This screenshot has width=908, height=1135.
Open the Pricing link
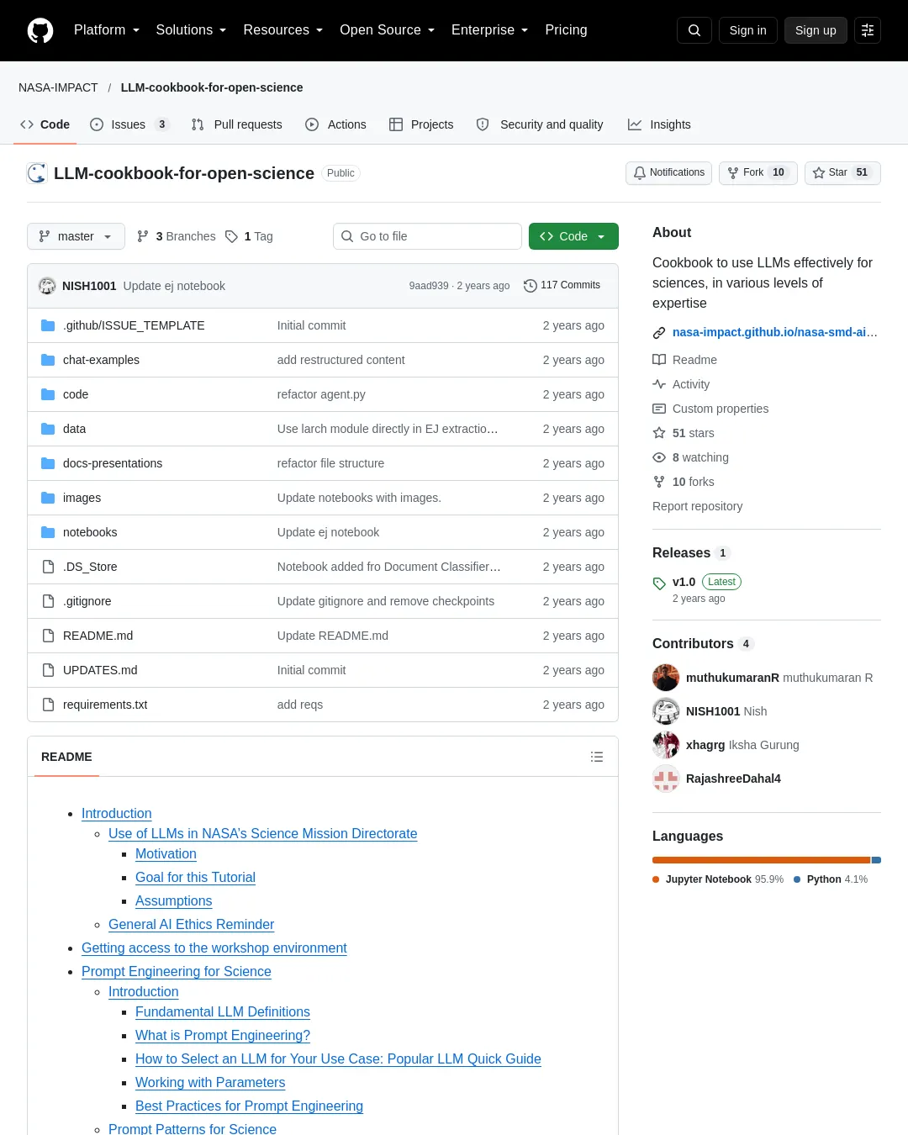tap(566, 30)
